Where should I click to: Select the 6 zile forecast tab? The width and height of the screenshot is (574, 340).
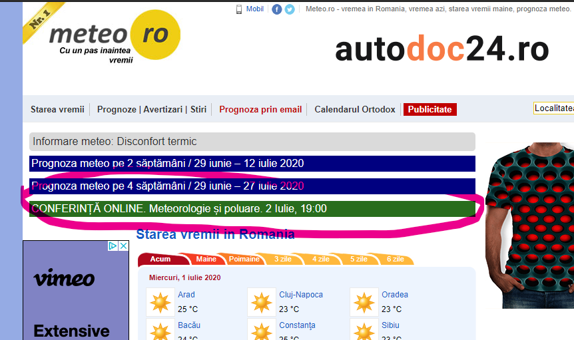[x=396, y=259]
